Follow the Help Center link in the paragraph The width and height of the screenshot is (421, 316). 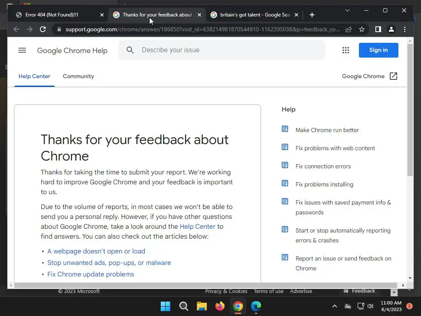coord(197,227)
